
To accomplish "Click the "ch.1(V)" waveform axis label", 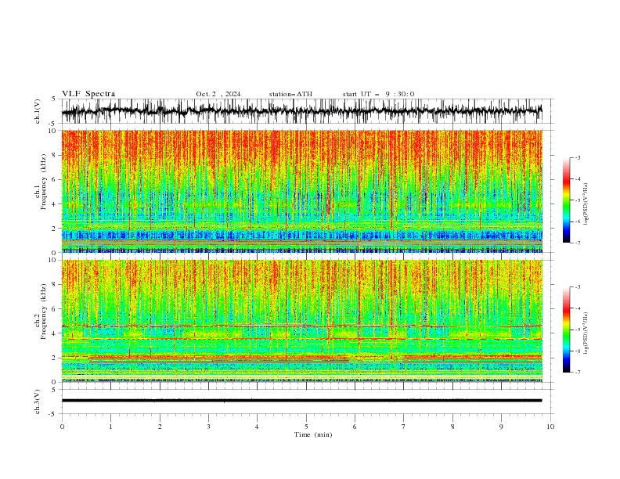I will coord(38,111).
